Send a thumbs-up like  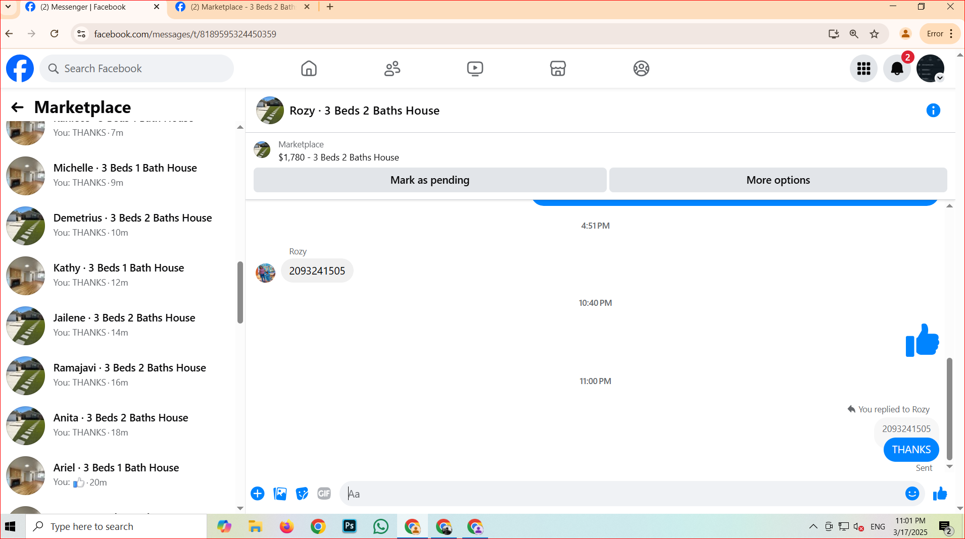pyautogui.click(x=940, y=494)
